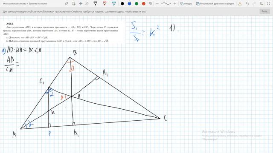Decrease pen thickness with minus
Screen dimensions: 273x153
(x=157, y=3)
